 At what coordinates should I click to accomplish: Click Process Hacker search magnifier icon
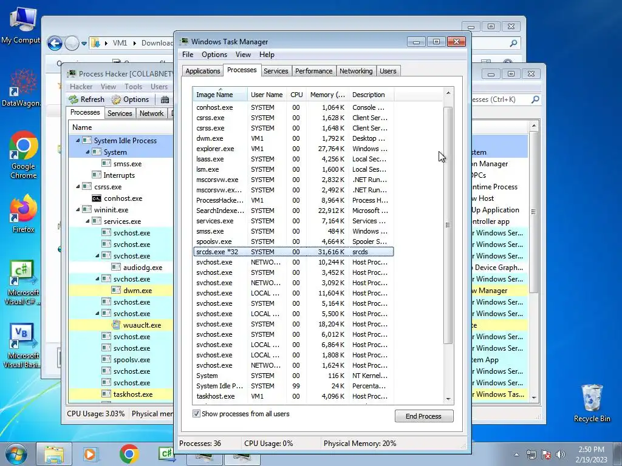click(x=535, y=100)
